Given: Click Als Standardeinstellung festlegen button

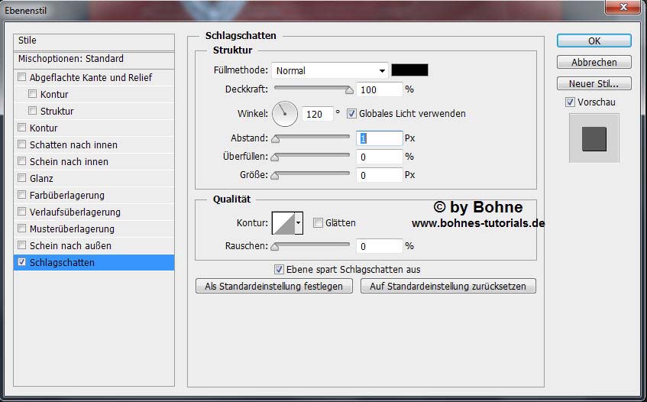Looking at the screenshot, I should tap(274, 286).
